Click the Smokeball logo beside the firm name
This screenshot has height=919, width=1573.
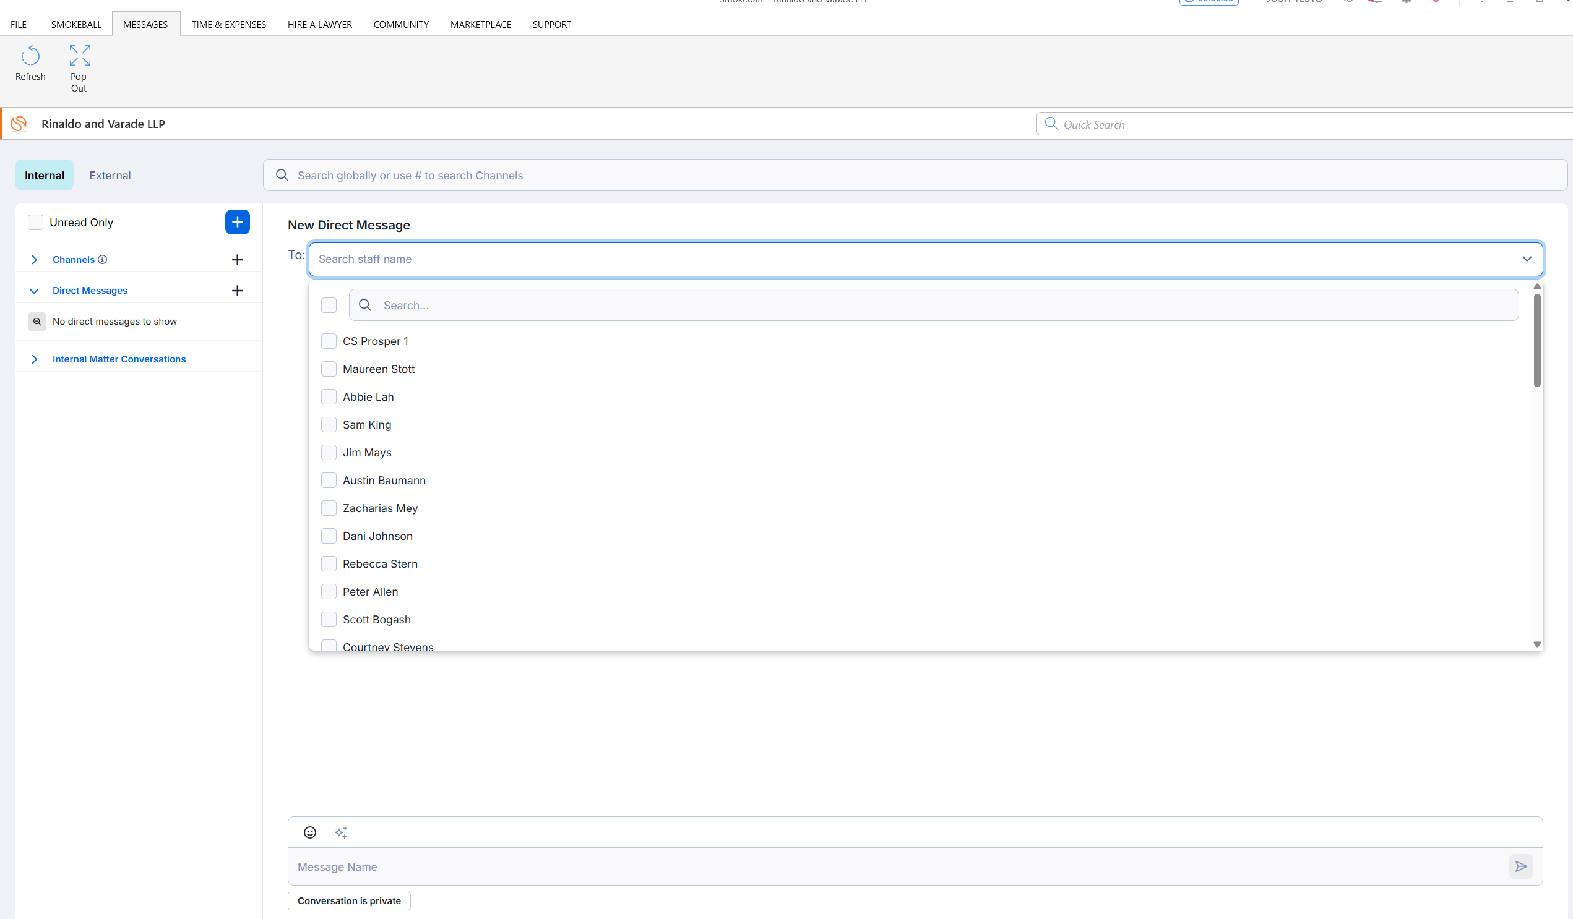[19, 124]
